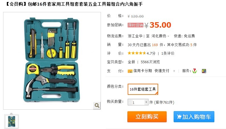This screenshot has width=226, height=129.
Task: Click the red 限时促销 promotion tag
Action: click(135, 25)
